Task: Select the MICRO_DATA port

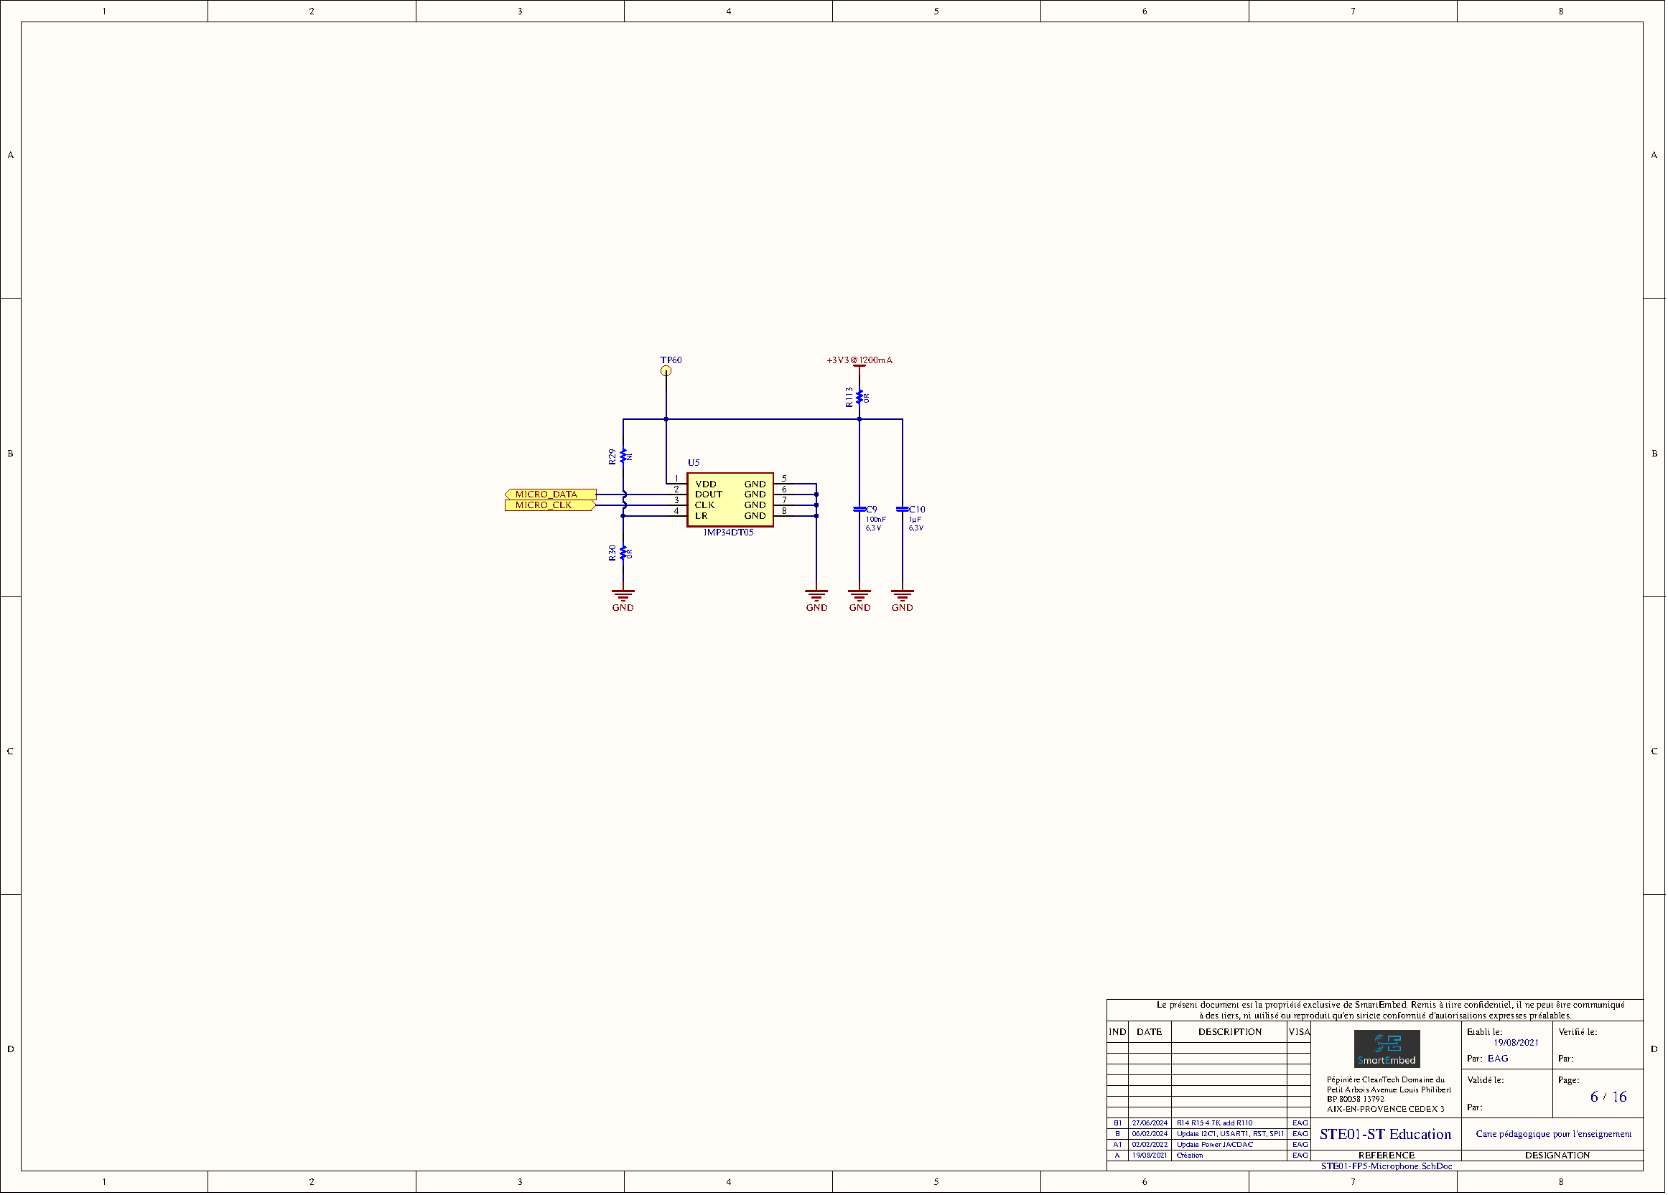Action: [549, 495]
